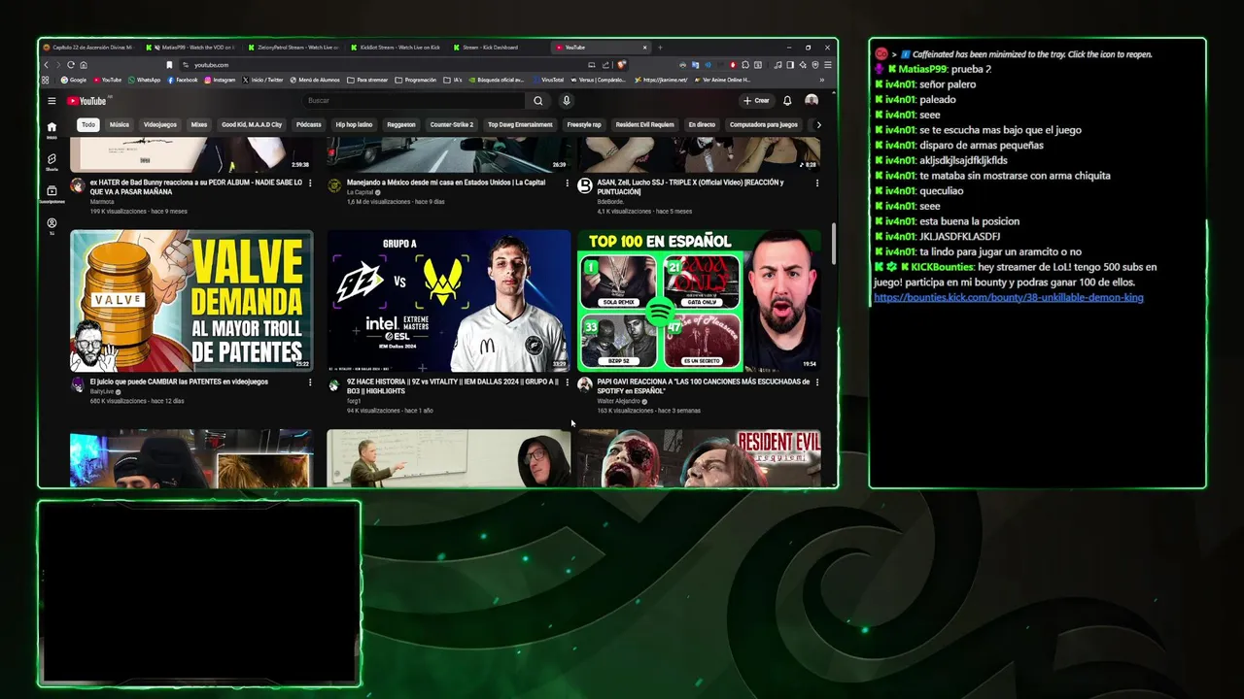This screenshot has height=699, width=1244.
Task: Open the IA's bookmarks folder
Action: pos(453,80)
